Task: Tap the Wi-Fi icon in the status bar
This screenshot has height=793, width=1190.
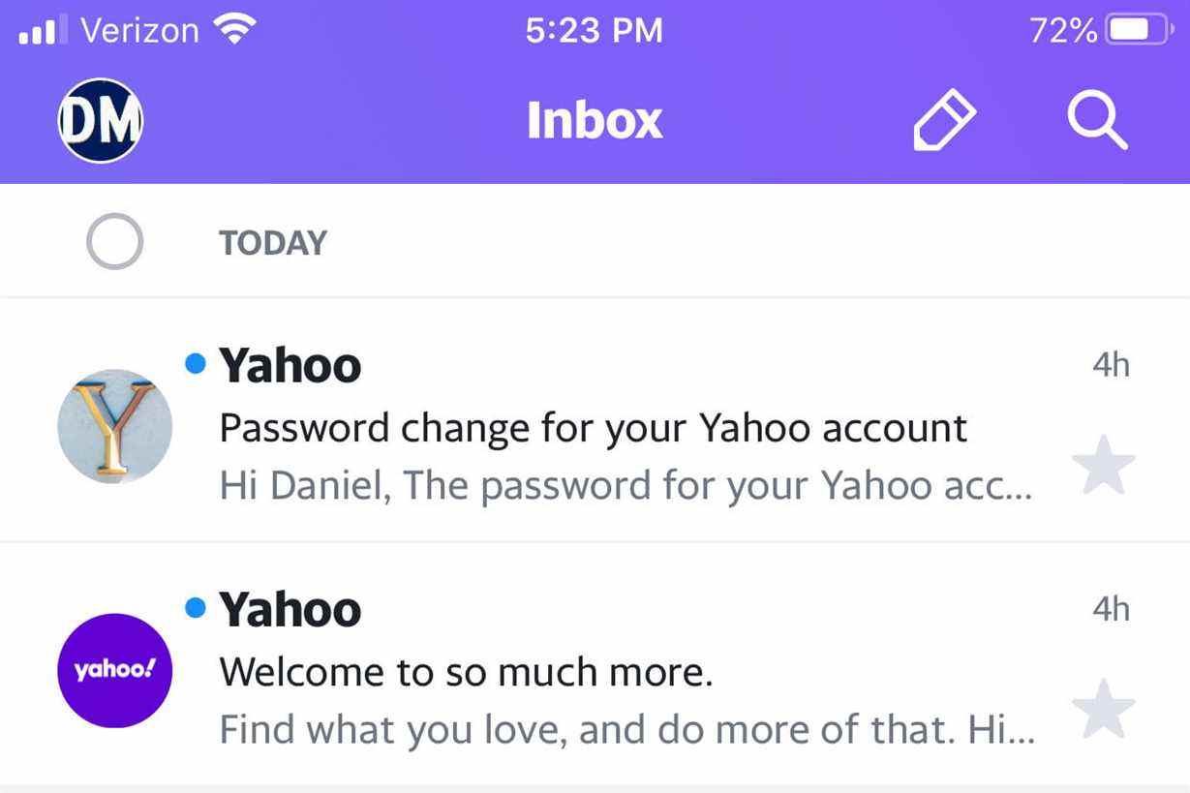Action: [232, 29]
